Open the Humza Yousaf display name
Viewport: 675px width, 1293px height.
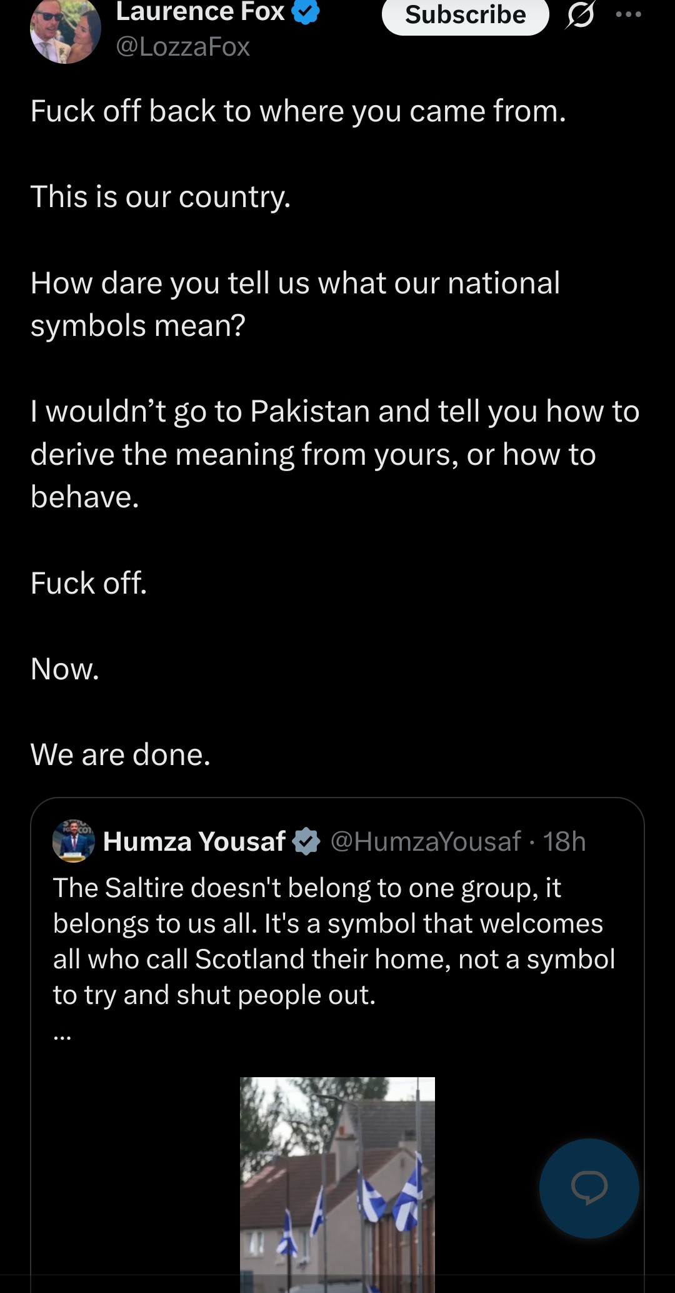click(x=194, y=841)
